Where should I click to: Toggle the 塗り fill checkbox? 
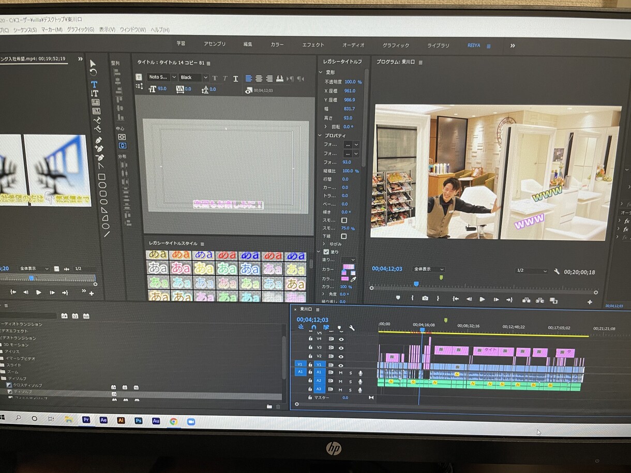[x=326, y=252]
